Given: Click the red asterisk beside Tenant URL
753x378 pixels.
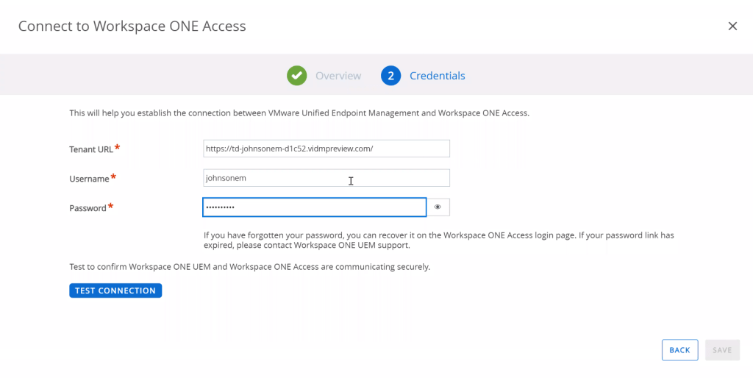Looking at the screenshot, I should (118, 148).
